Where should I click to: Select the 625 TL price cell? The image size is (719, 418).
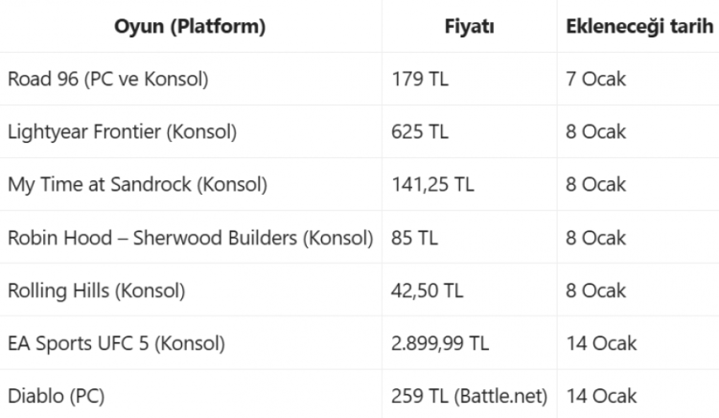[420, 131]
